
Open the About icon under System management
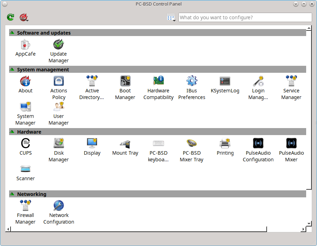coord(25,84)
